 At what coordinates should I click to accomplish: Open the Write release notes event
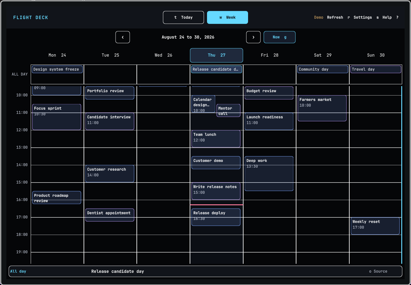point(216,191)
